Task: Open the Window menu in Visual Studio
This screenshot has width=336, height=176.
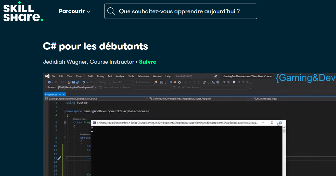Action: pos(157,76)
